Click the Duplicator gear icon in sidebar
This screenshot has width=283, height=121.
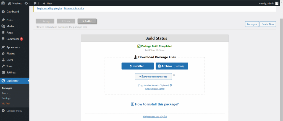(3, 81)
